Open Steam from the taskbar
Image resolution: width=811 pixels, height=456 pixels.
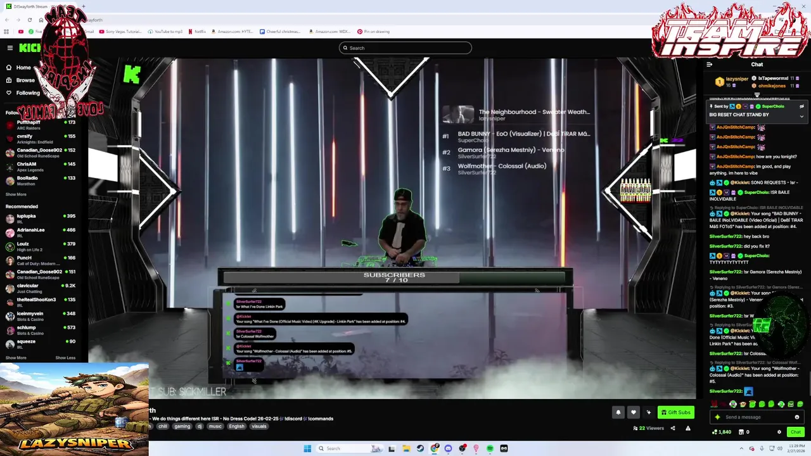(420, 448)
